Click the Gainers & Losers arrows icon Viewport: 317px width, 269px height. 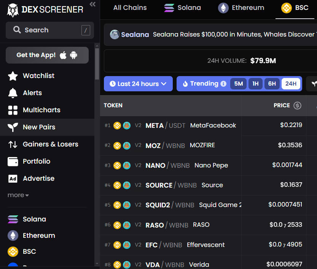point(13,144)
